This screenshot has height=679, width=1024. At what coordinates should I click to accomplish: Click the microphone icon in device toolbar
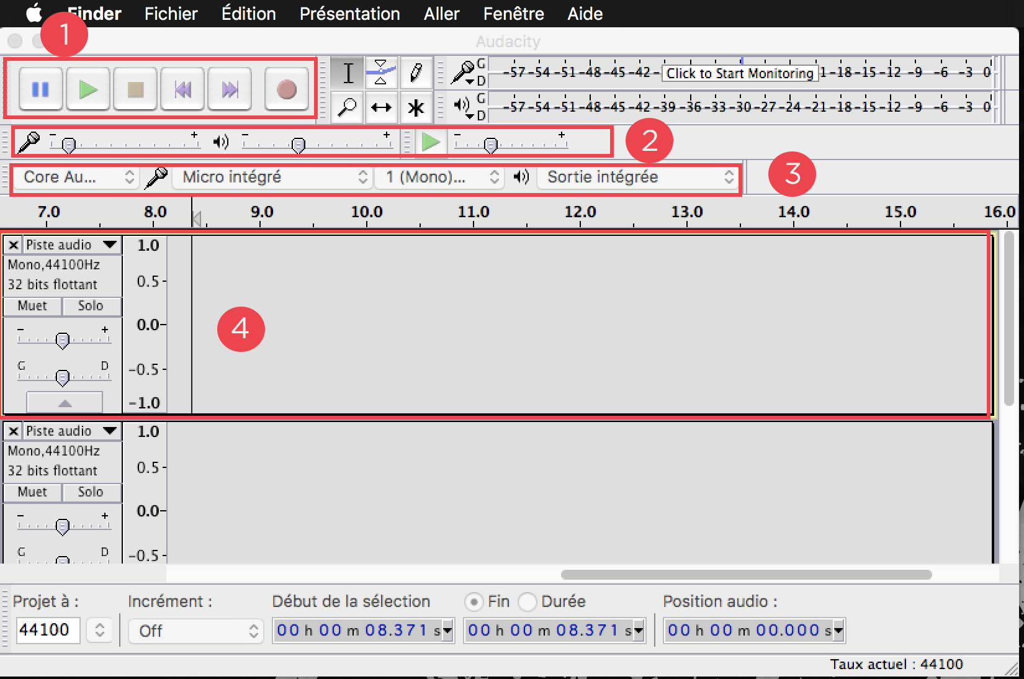tap(156, 178)
